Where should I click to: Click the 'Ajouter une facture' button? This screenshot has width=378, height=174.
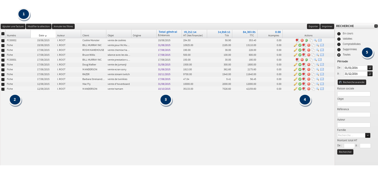13,27
